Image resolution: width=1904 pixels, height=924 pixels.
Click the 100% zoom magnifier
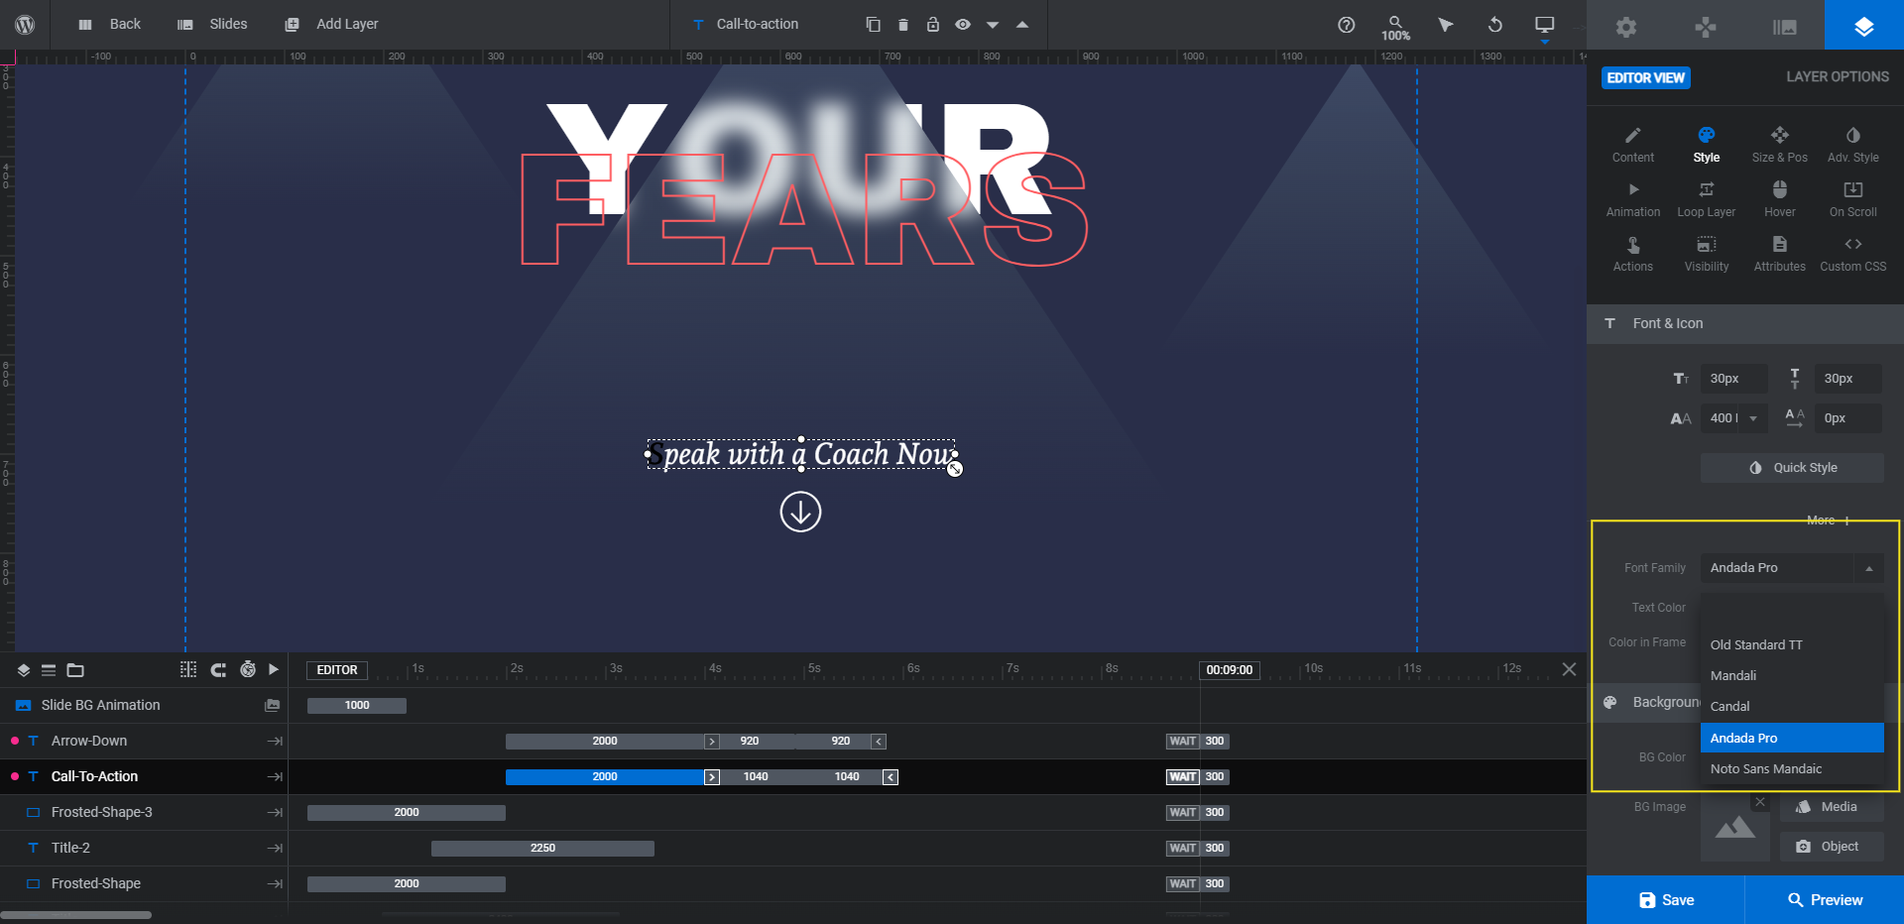(1395, 28)
